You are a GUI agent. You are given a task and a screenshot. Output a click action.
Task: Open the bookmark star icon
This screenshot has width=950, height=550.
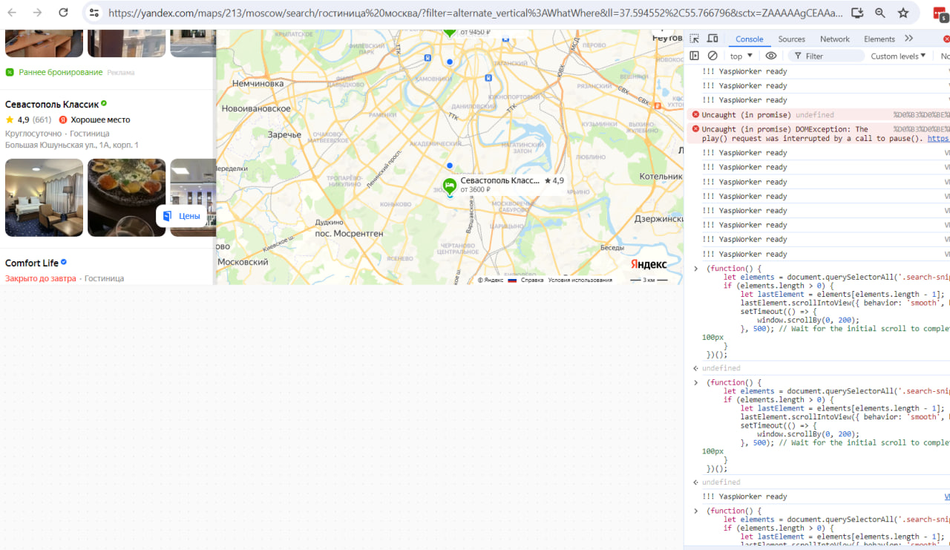point(902,12)
